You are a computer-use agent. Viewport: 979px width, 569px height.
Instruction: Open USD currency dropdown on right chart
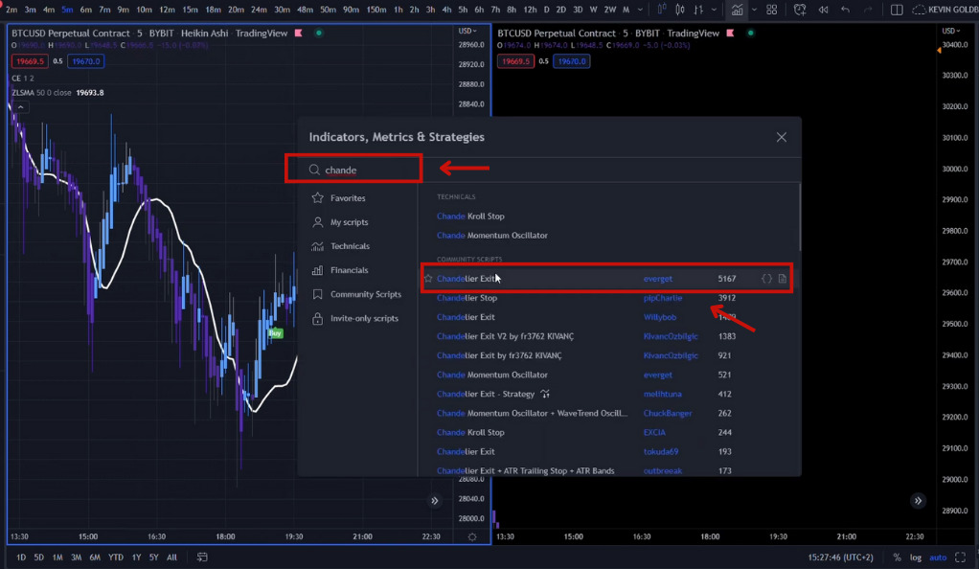click(x=951, y=32)
